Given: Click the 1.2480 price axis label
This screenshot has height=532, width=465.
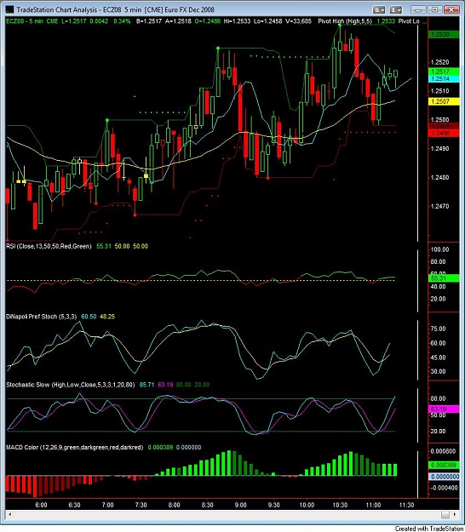Looking at the screenshot, I should 440,177.
